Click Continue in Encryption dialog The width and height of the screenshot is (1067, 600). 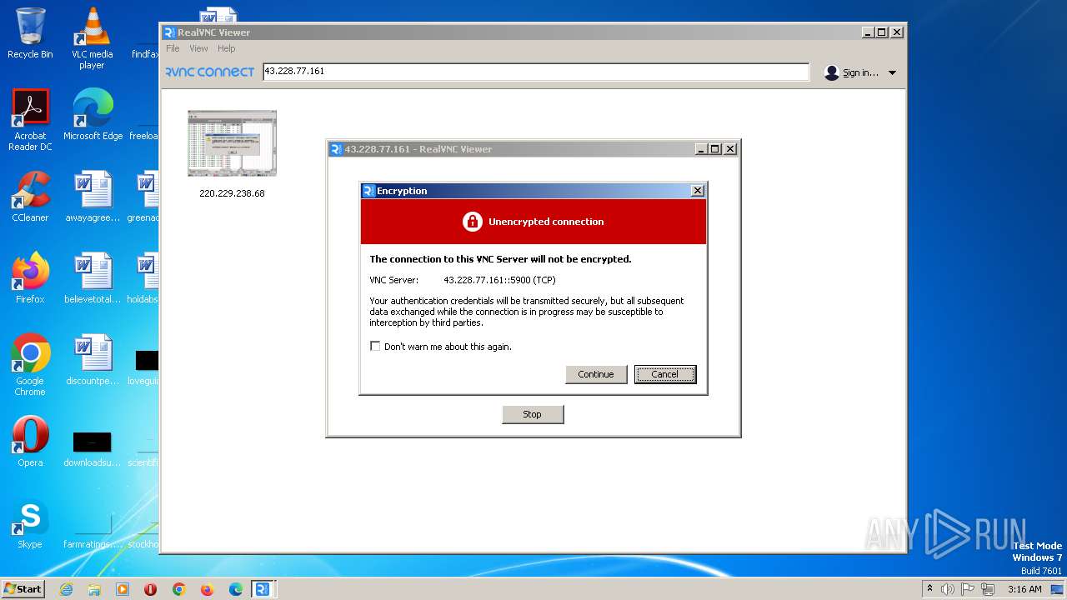[x=596, y=374]
